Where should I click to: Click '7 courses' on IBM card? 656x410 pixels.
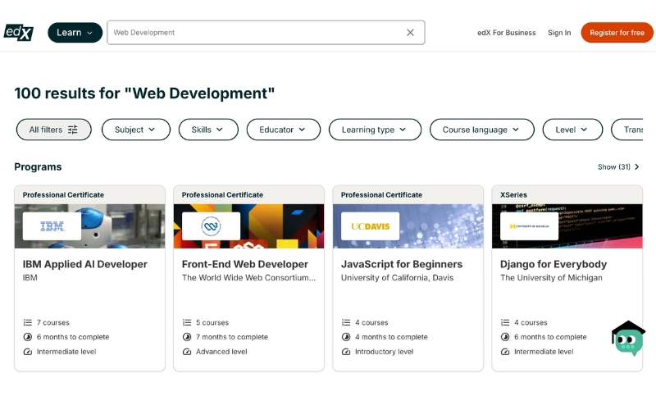pos(52,322)
